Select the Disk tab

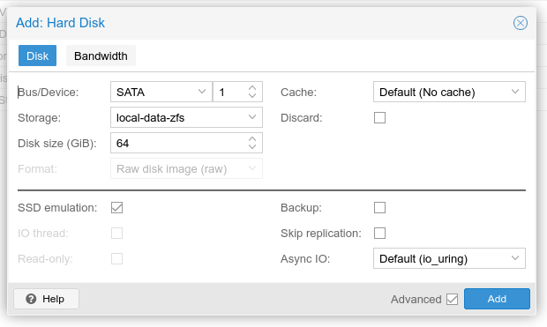click(x=37, y=56)
